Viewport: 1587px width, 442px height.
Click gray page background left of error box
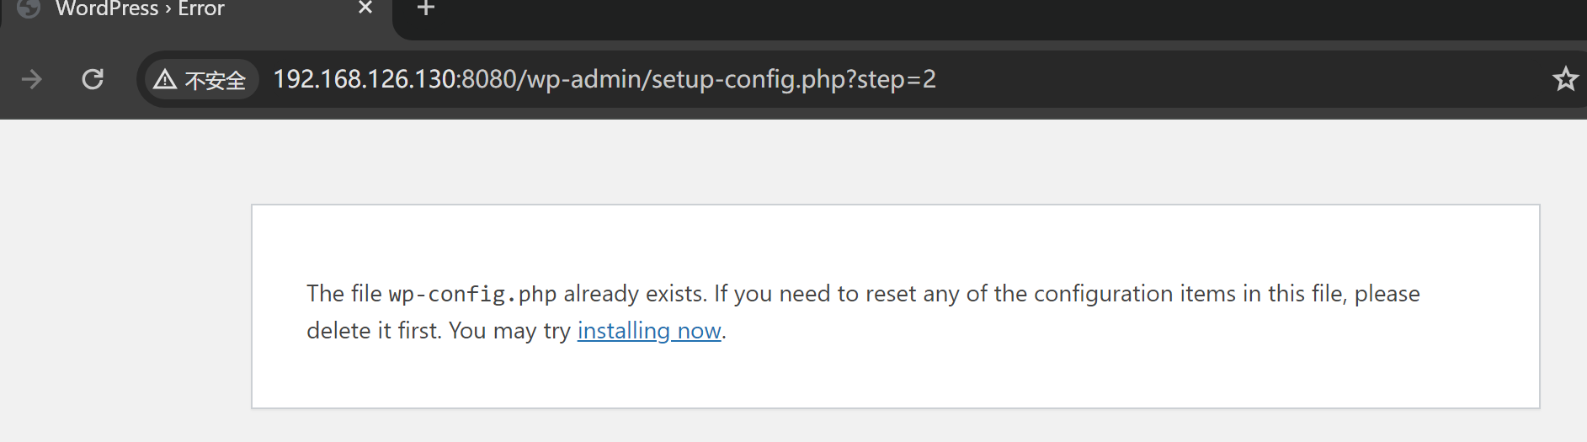pos(126,303)
